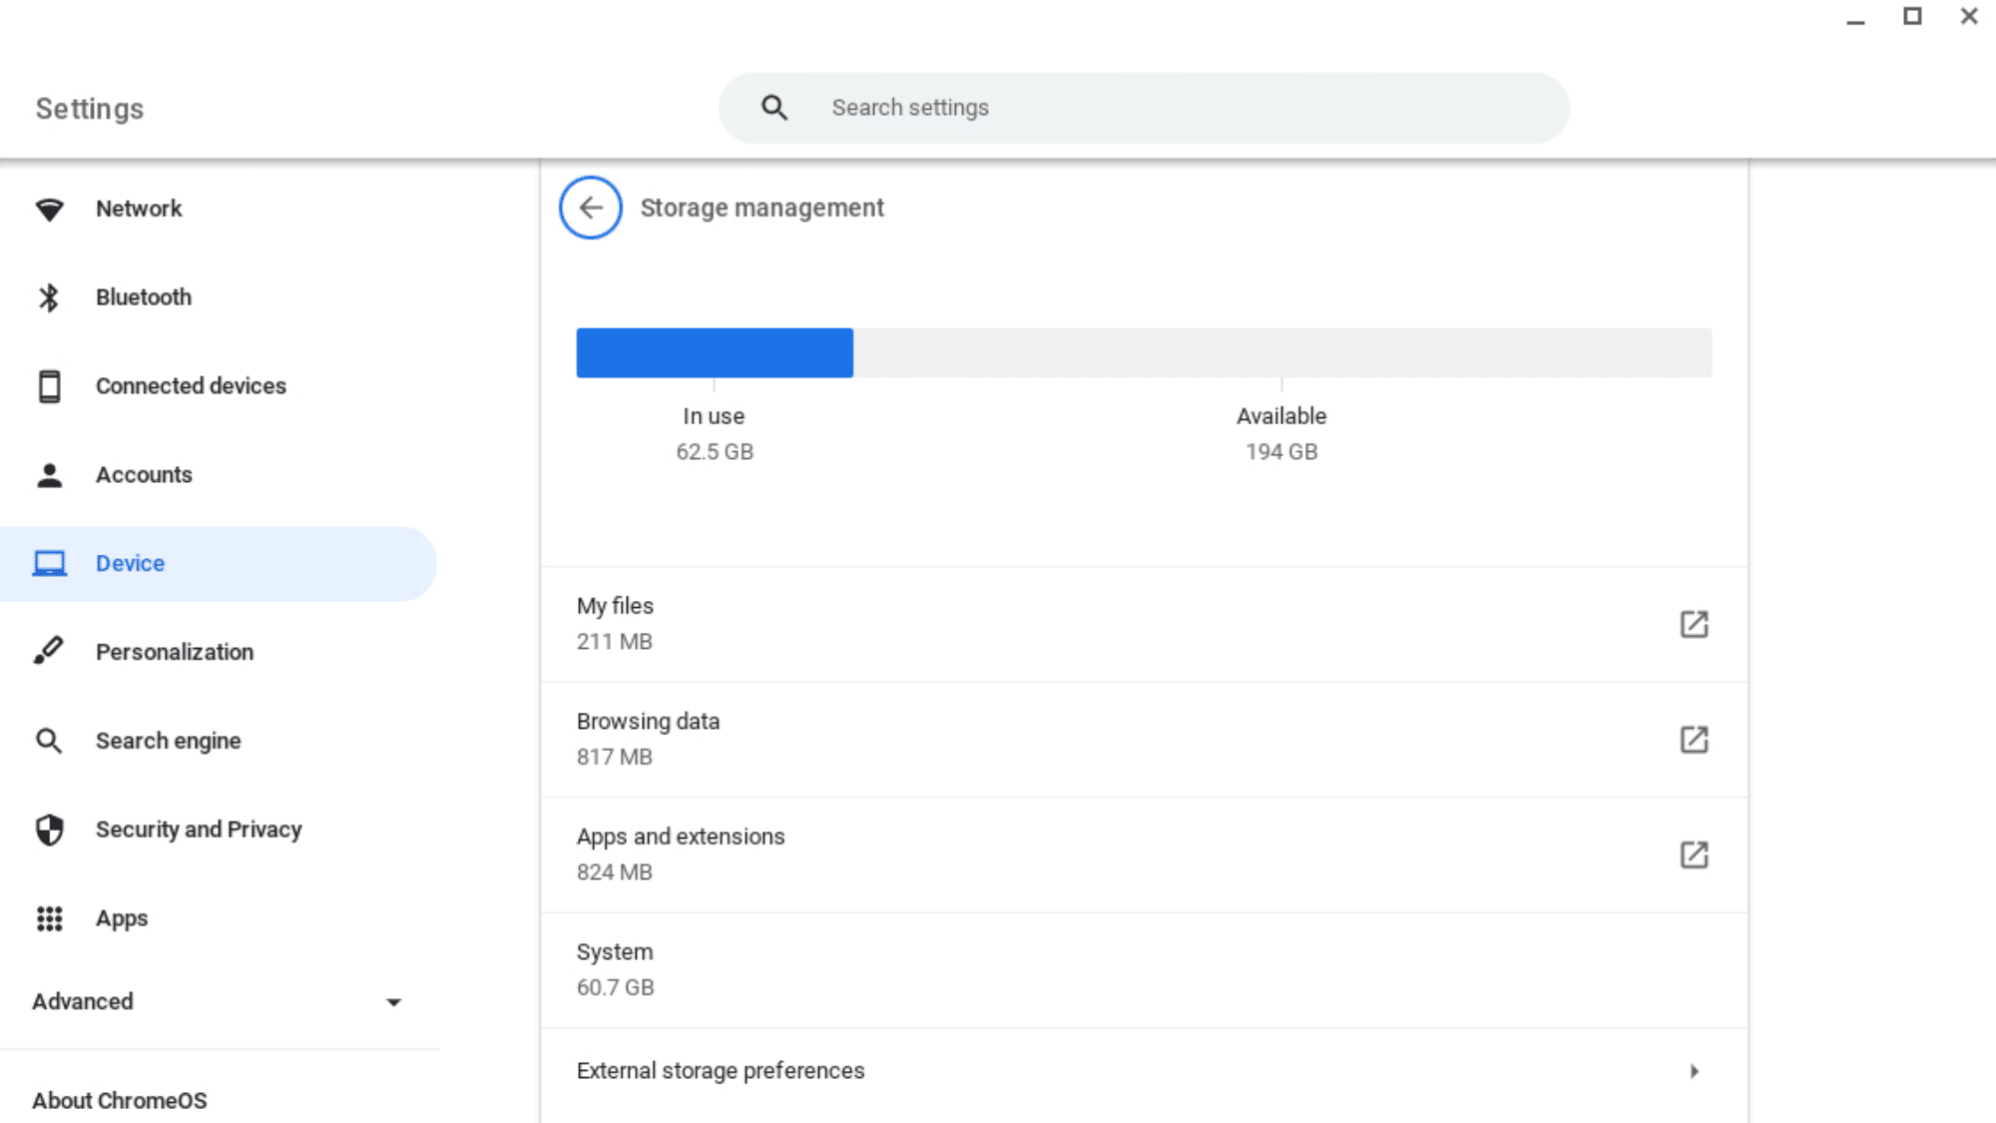Collapse Advanced using the chevron arrow
This screenshot has height=1123, width=1996.
pyautogui.click(x=395, y=1001)
